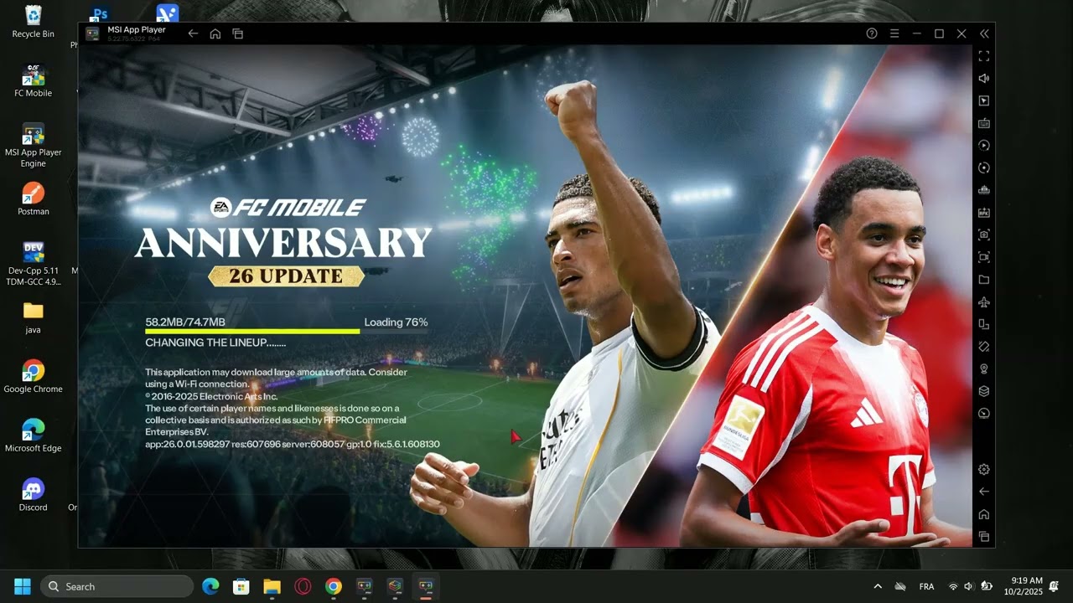Open the multi-instance manager building icon
1073x603 pixels.
pyautogui.click(x=984, y=190)
